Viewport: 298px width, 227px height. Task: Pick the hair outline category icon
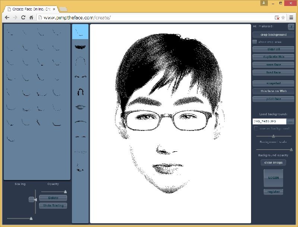pyautogui.click(x=80, y=61)
